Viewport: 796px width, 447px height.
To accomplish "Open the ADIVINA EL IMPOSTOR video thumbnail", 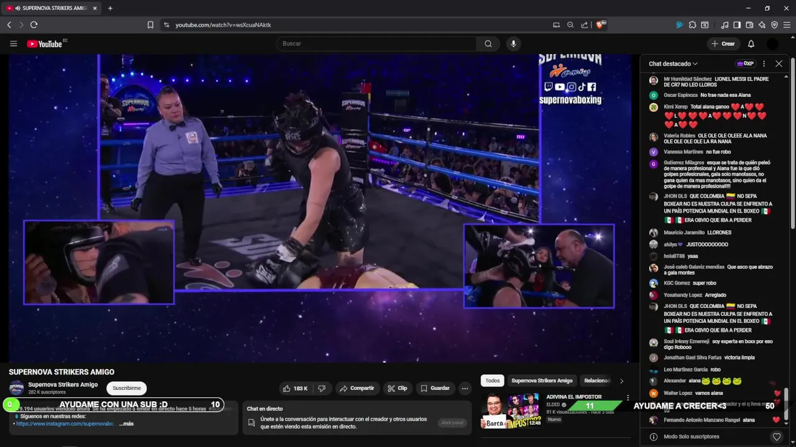I will [511, 410].
